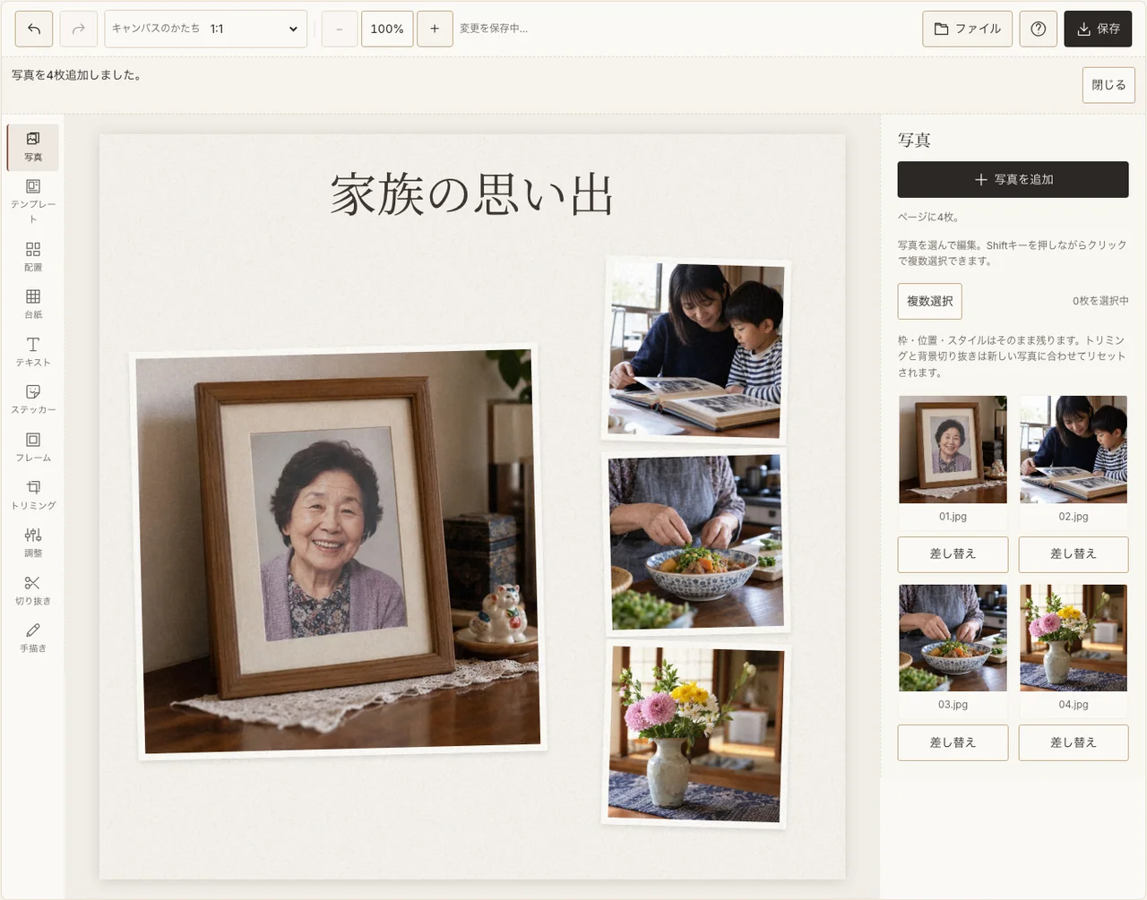Click the 100% zoom level field

pyautogui.click(x=387, y=29)
